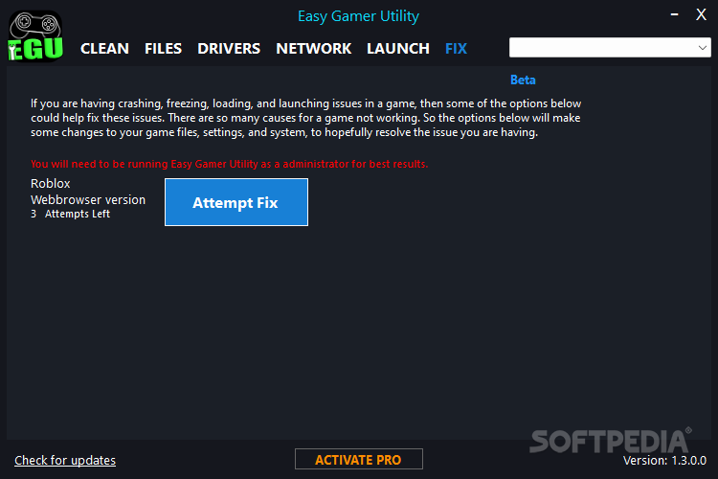Click the Roblox game name text
The width and height of the screenshot is (718, 479).
click(51, 183)
